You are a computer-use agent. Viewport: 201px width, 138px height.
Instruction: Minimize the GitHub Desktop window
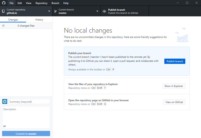[x=178, y=3]
